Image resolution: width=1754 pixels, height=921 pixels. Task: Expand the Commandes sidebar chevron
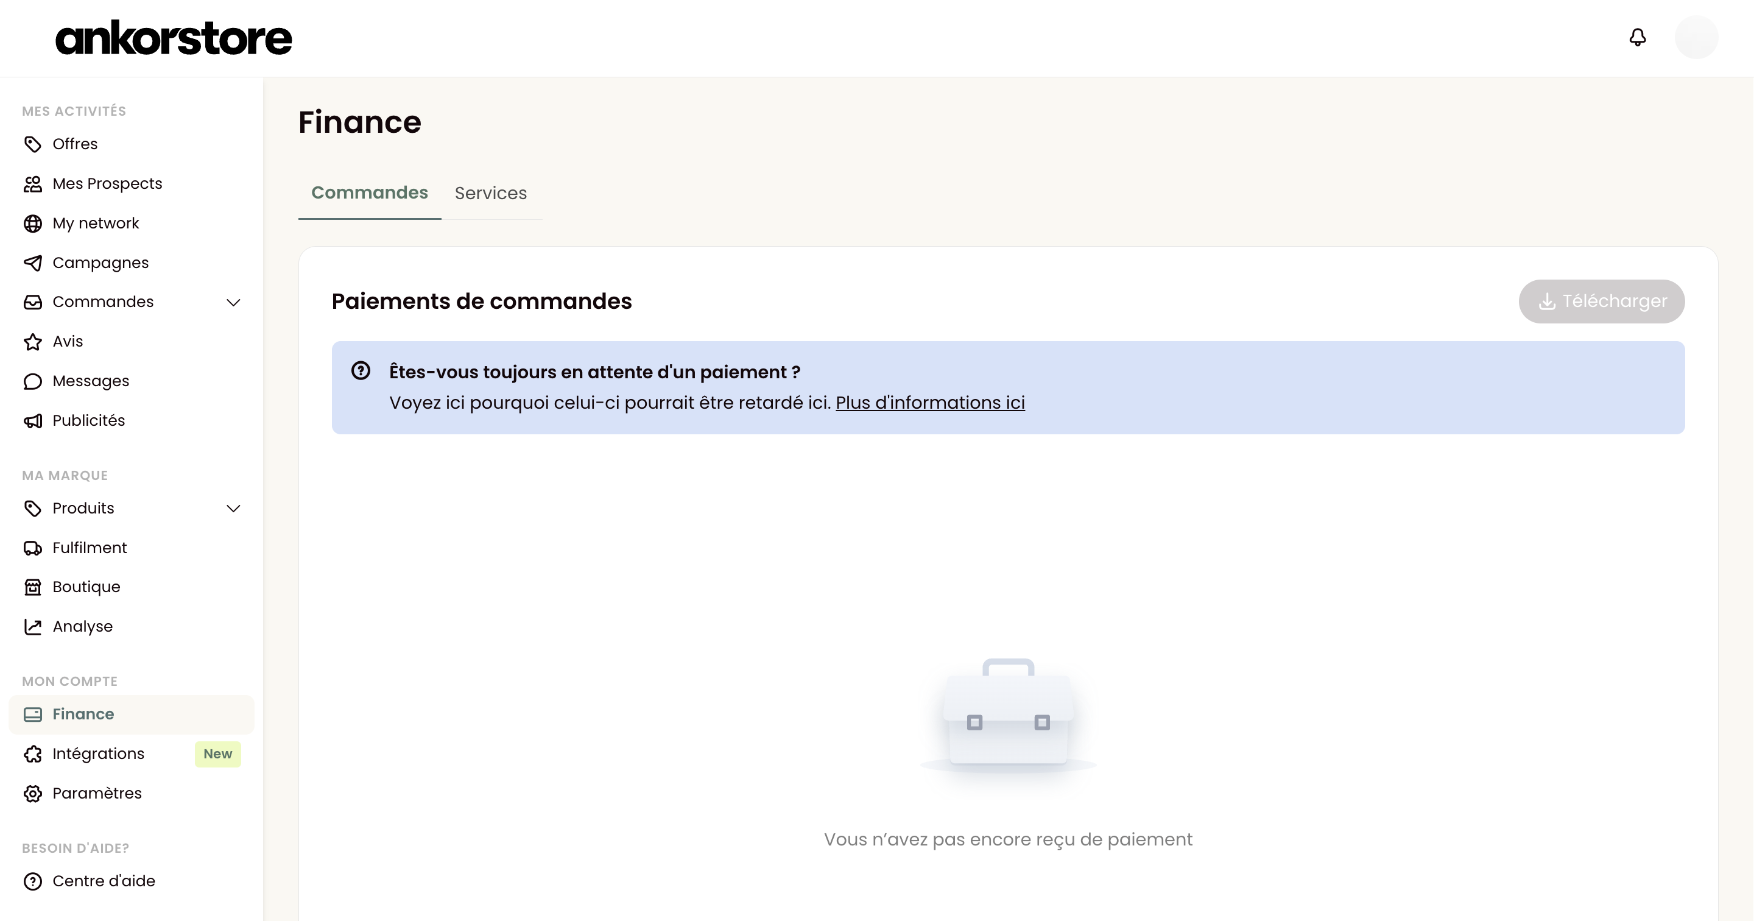click(233, 303)
